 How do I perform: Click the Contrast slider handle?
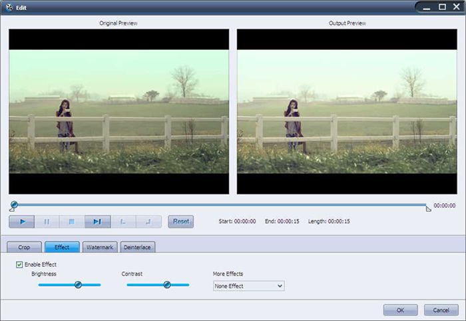pos(167,285)
